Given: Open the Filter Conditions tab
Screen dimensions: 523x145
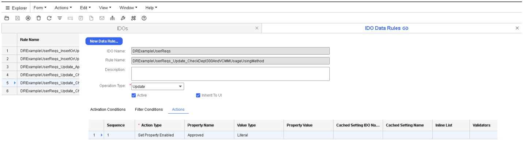Looking at the screenshot, I should [149, 109].
